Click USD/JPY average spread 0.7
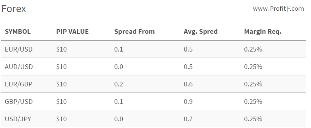This screenshot has width=311, height=128. coord(188,119)
